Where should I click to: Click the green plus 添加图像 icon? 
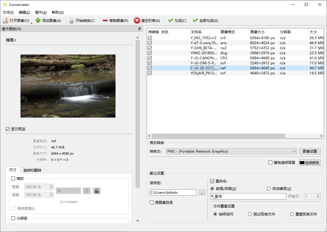tap(38, 21)
